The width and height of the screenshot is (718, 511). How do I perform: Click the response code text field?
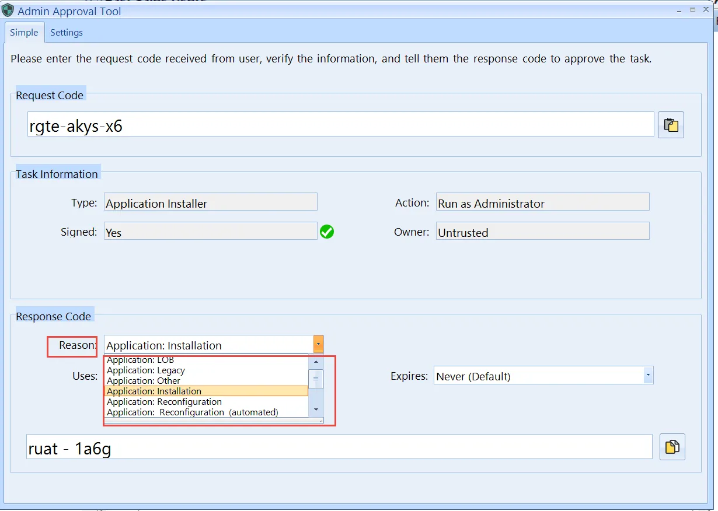coord(339,447)
